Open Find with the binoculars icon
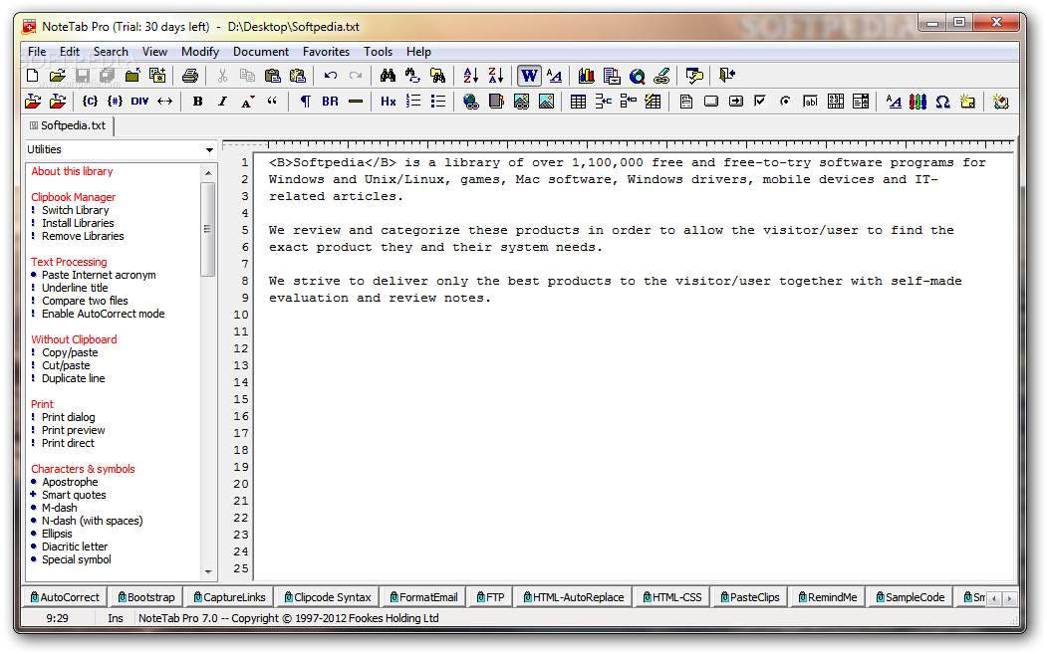Viewport: 1047px width, 654px height. click(388, 76)
